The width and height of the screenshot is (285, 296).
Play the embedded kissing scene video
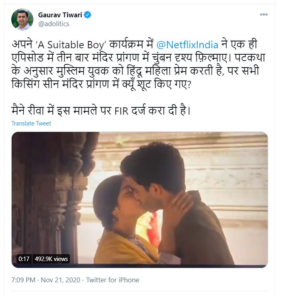[139, 199]
